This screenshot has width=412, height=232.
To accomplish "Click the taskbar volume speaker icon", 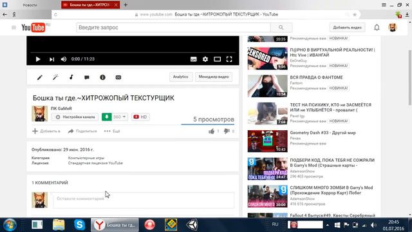I will pyautogui.click(x=373, y=225).
